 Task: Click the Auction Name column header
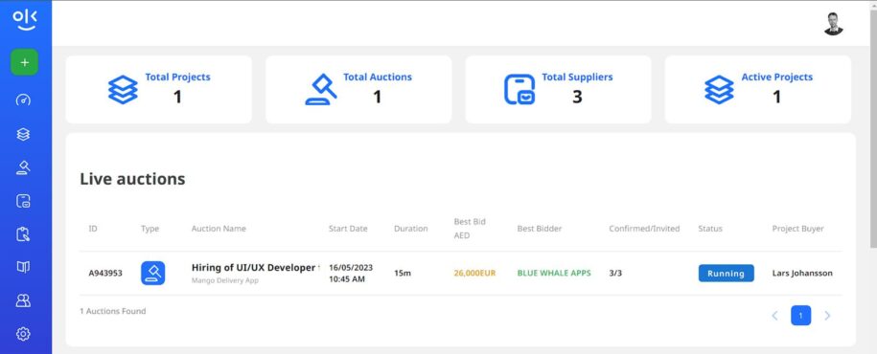pos(219,229)
